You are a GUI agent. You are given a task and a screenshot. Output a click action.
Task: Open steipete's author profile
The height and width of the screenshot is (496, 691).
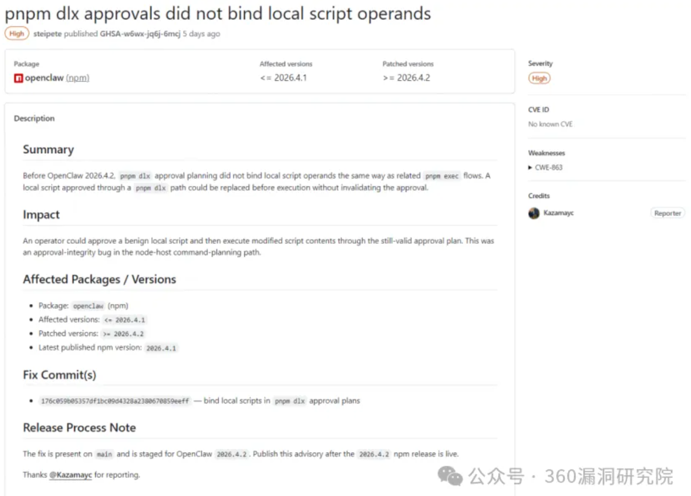coord(49,34)
